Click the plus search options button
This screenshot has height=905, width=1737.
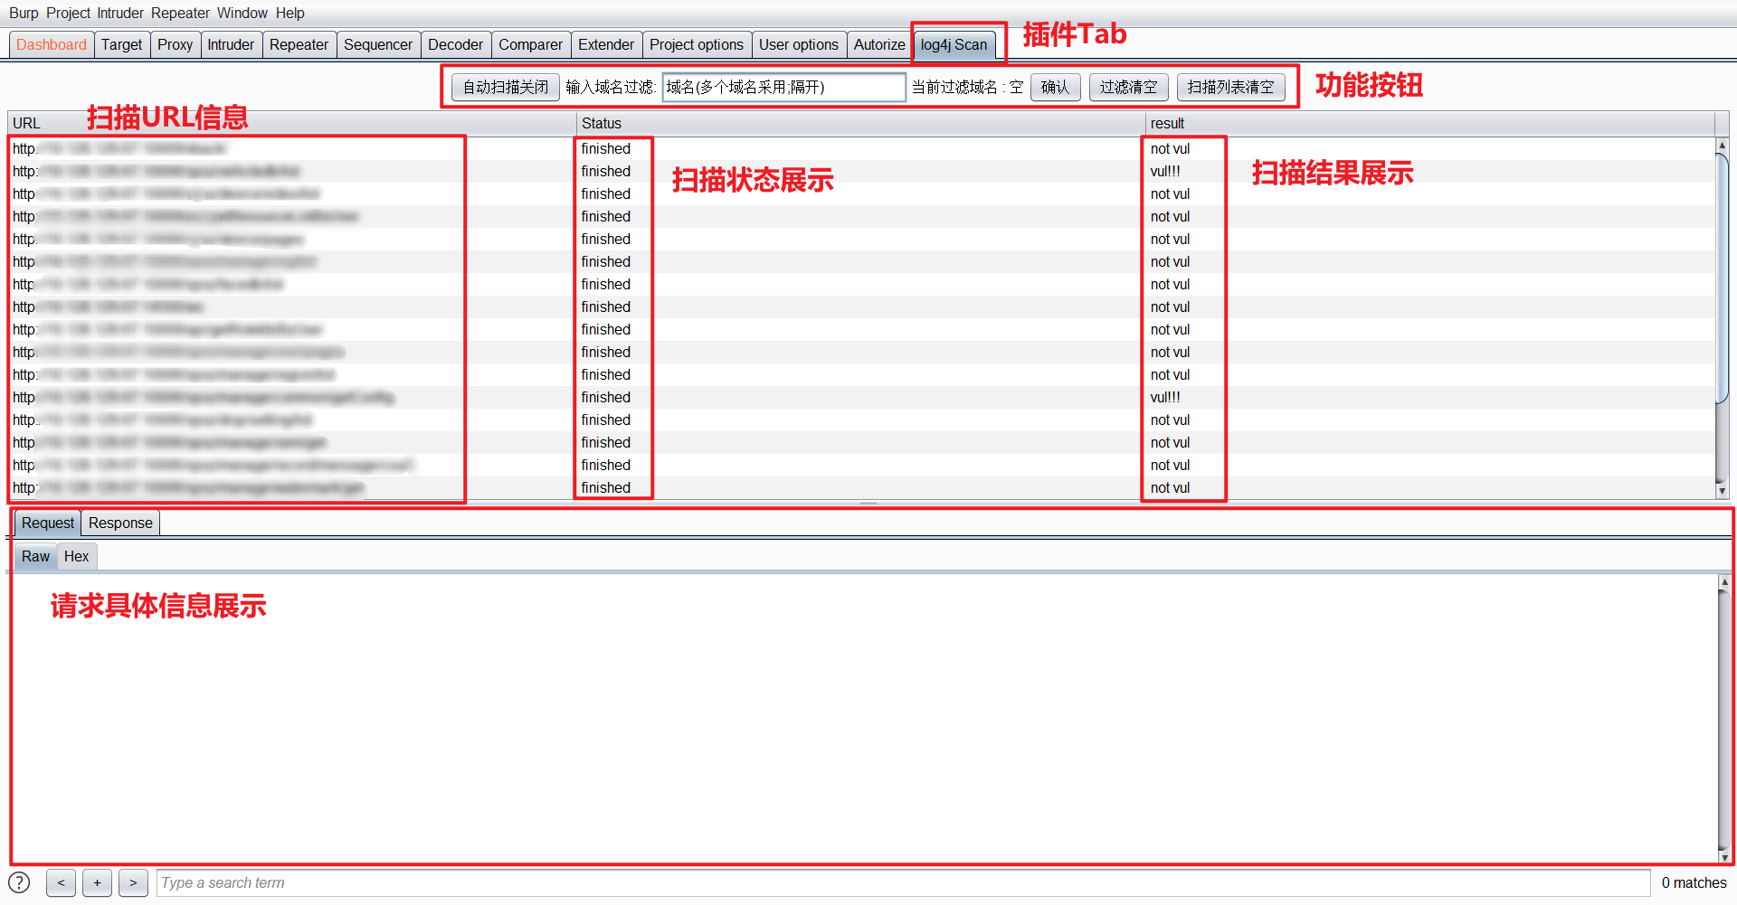[97, 883]
